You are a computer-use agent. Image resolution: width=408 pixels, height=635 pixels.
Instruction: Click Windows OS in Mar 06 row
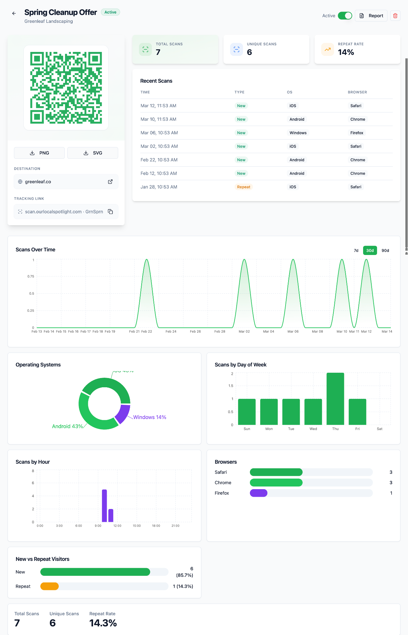click(298, 133)
